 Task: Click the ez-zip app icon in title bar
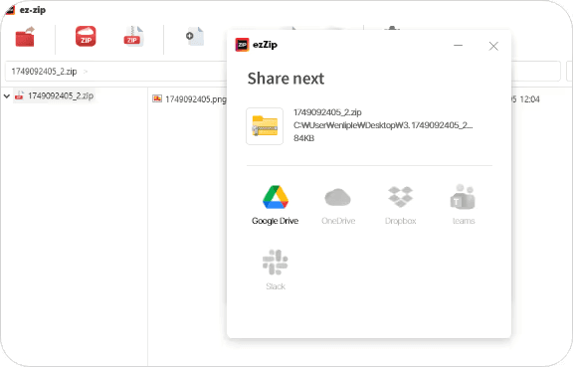tap(10, 10)
